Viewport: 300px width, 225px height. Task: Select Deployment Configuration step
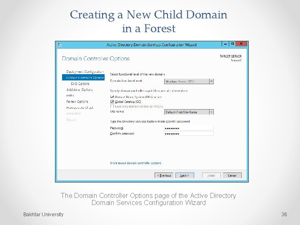coord(85,72)
